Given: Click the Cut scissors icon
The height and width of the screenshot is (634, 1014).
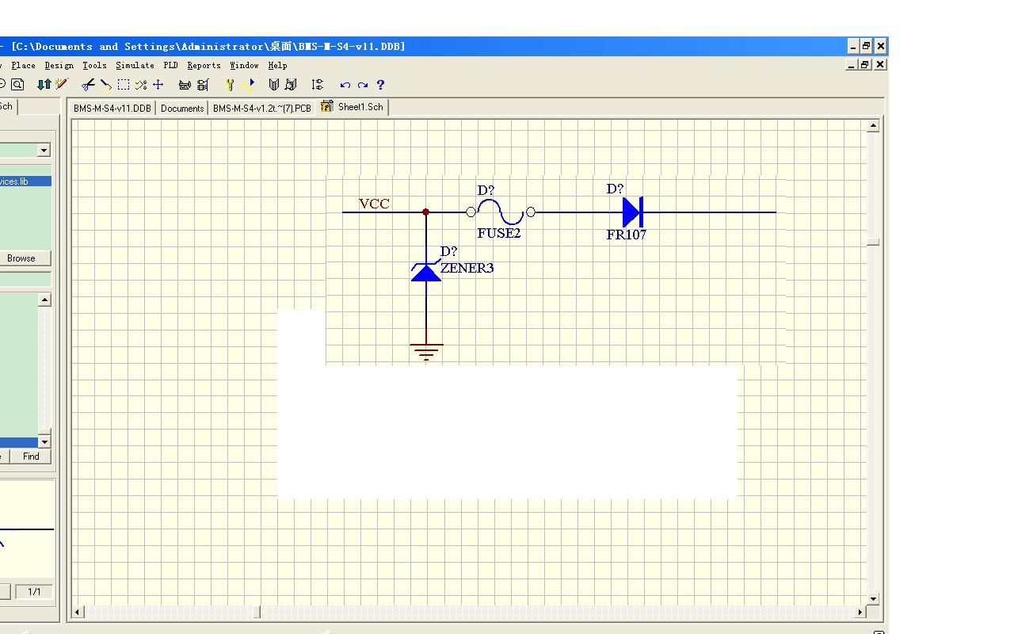Looking at the screenshot, I should pos(89,84).
